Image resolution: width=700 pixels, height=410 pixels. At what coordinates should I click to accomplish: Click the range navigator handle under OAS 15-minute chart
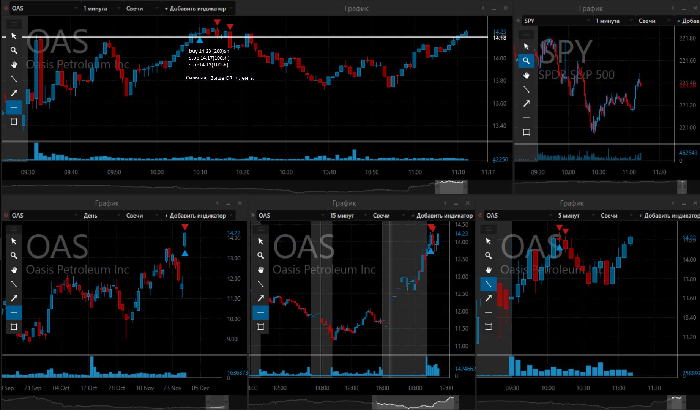tap(415, 402)
